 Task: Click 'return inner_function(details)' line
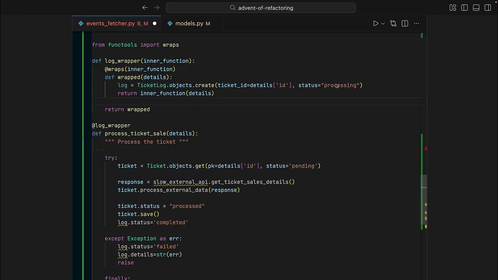point(166,93)
